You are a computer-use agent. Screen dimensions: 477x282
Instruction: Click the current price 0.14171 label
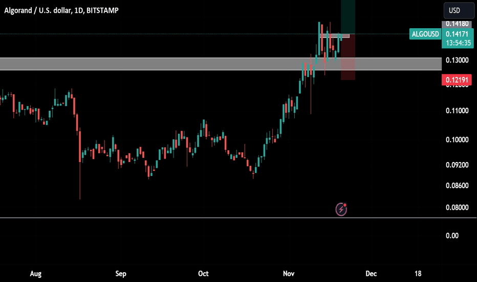458,34
